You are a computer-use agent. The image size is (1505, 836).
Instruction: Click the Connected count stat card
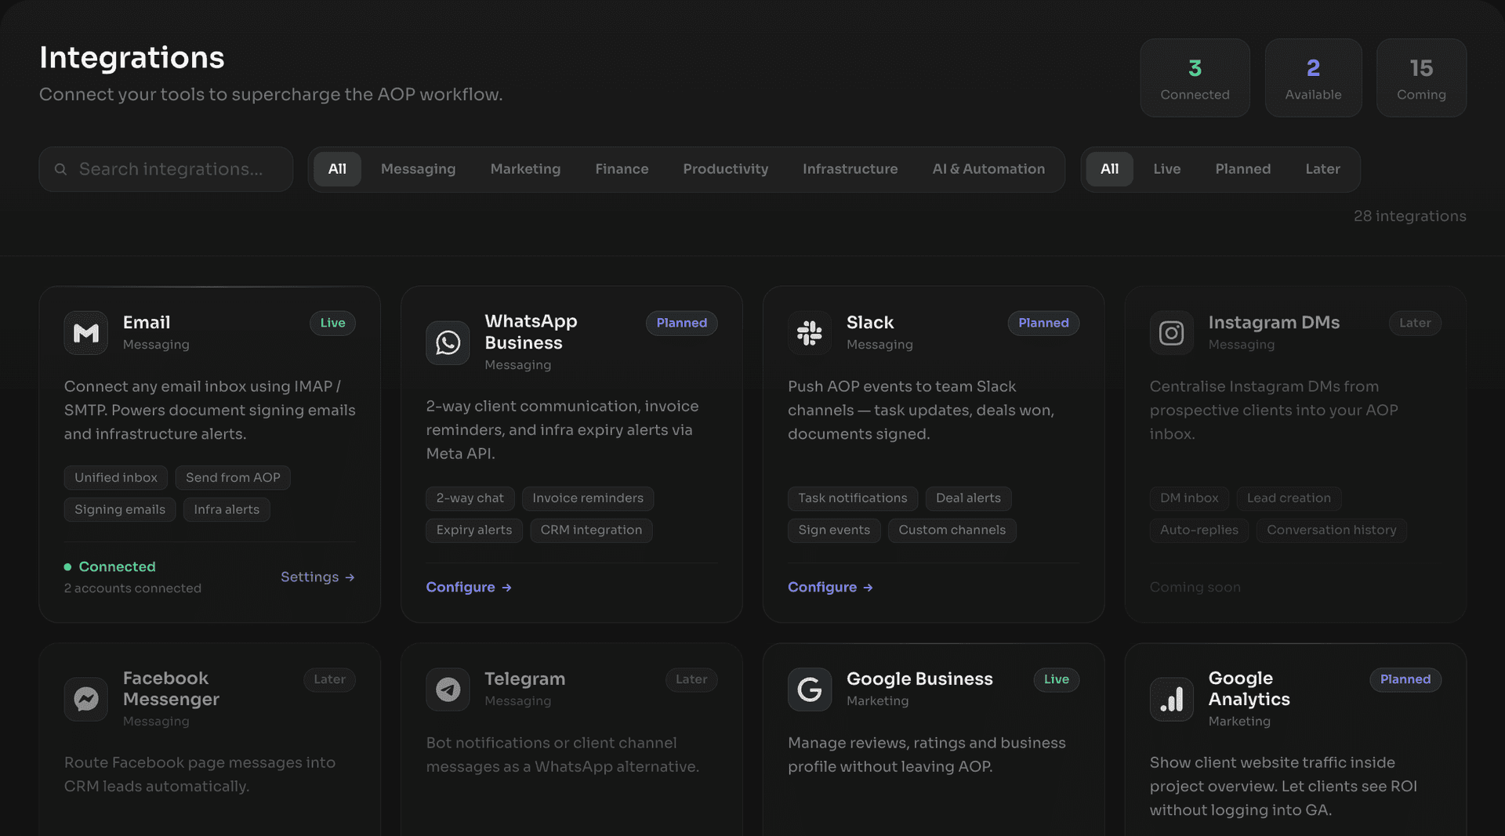[x=1195, y=78]
